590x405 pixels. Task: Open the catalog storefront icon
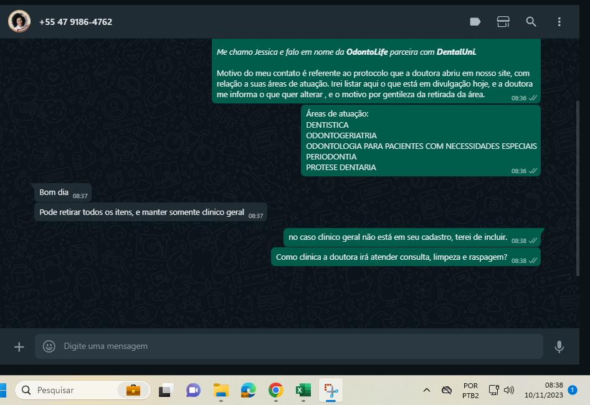click(x=503, y=22)
